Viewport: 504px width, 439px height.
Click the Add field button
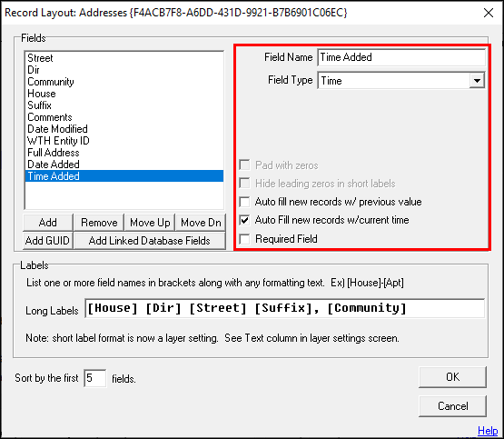[48, 223]
